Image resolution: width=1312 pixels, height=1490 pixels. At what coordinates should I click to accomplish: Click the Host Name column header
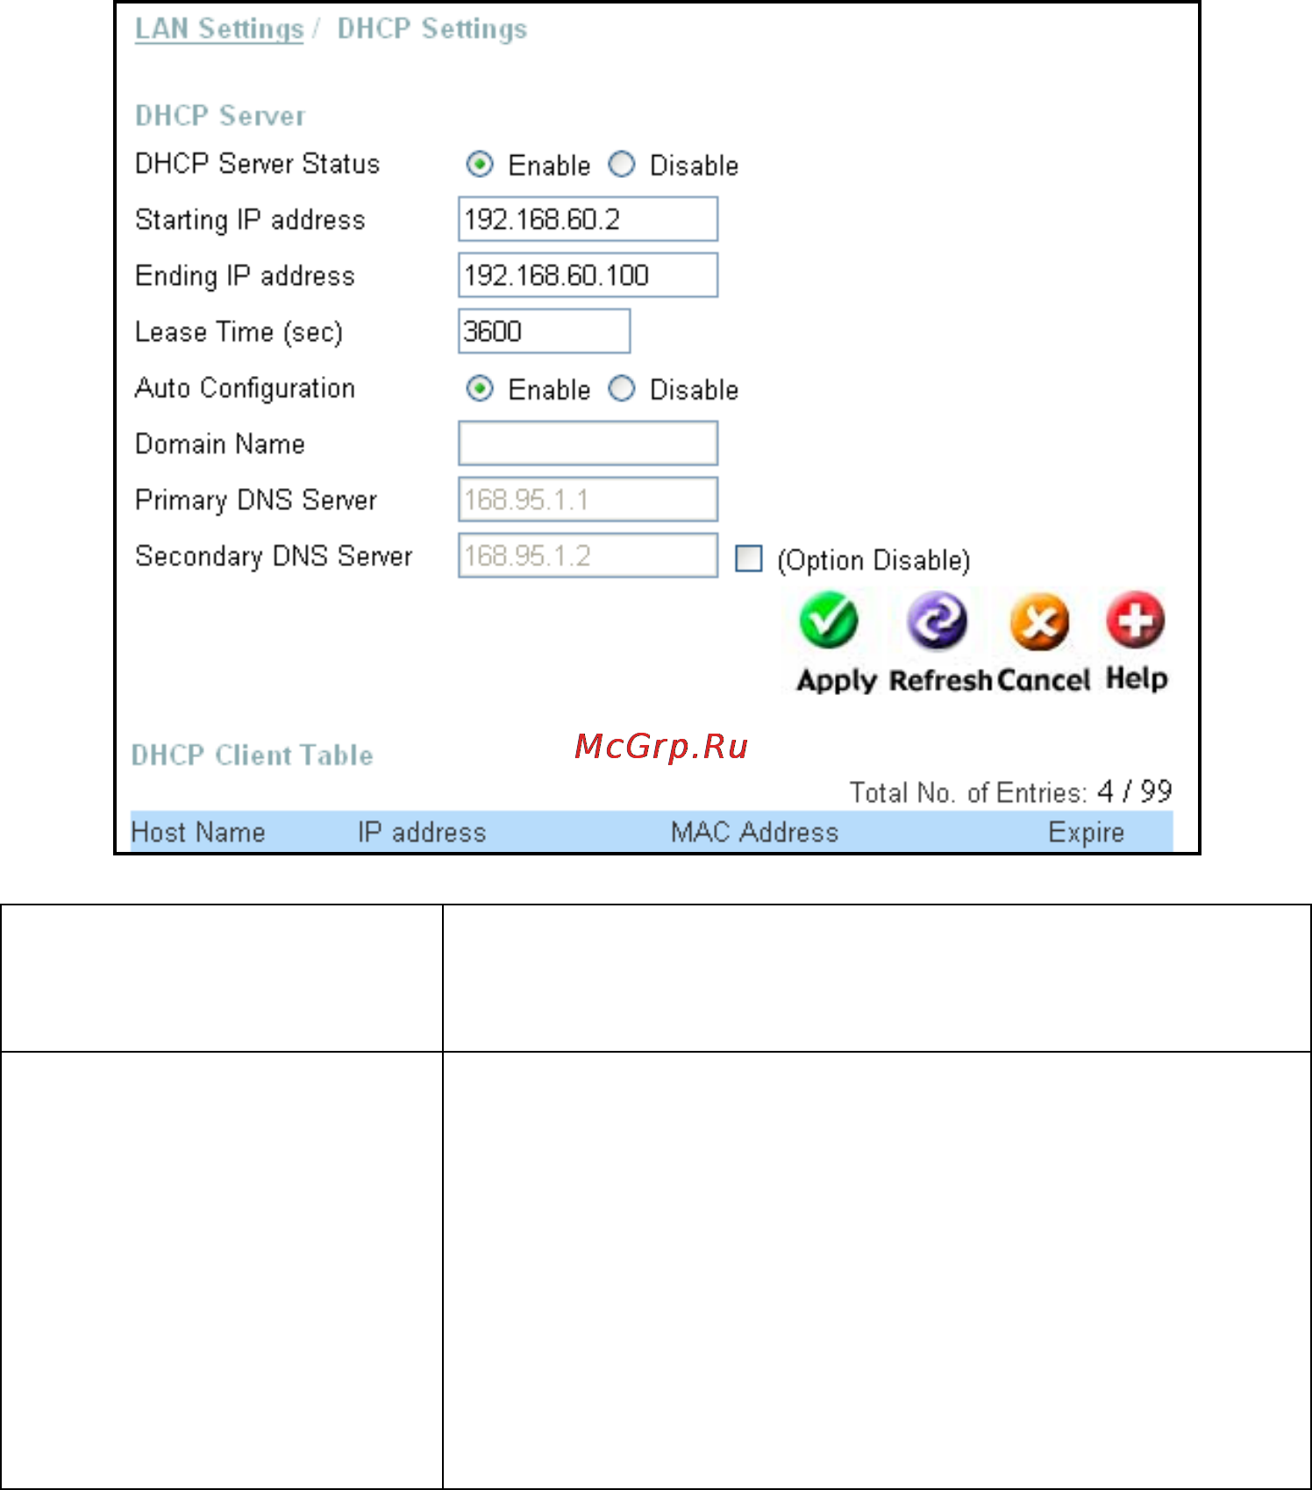(198, 832)
